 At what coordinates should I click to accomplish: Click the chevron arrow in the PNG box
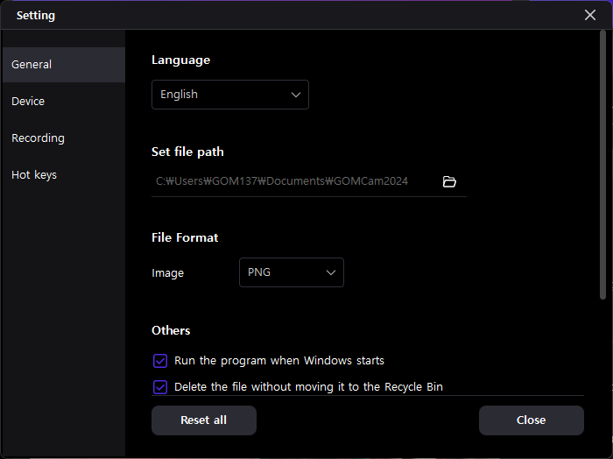(331, 272)
